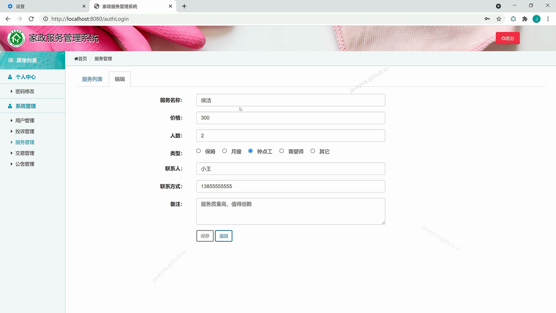This screenshot has width=556, height=313.
Task: Select the 保姆 radio button
Action: (198, 151)
